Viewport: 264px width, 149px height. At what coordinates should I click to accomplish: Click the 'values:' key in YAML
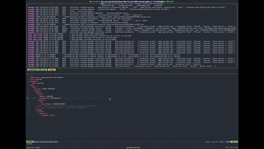[x=37, y=91]
